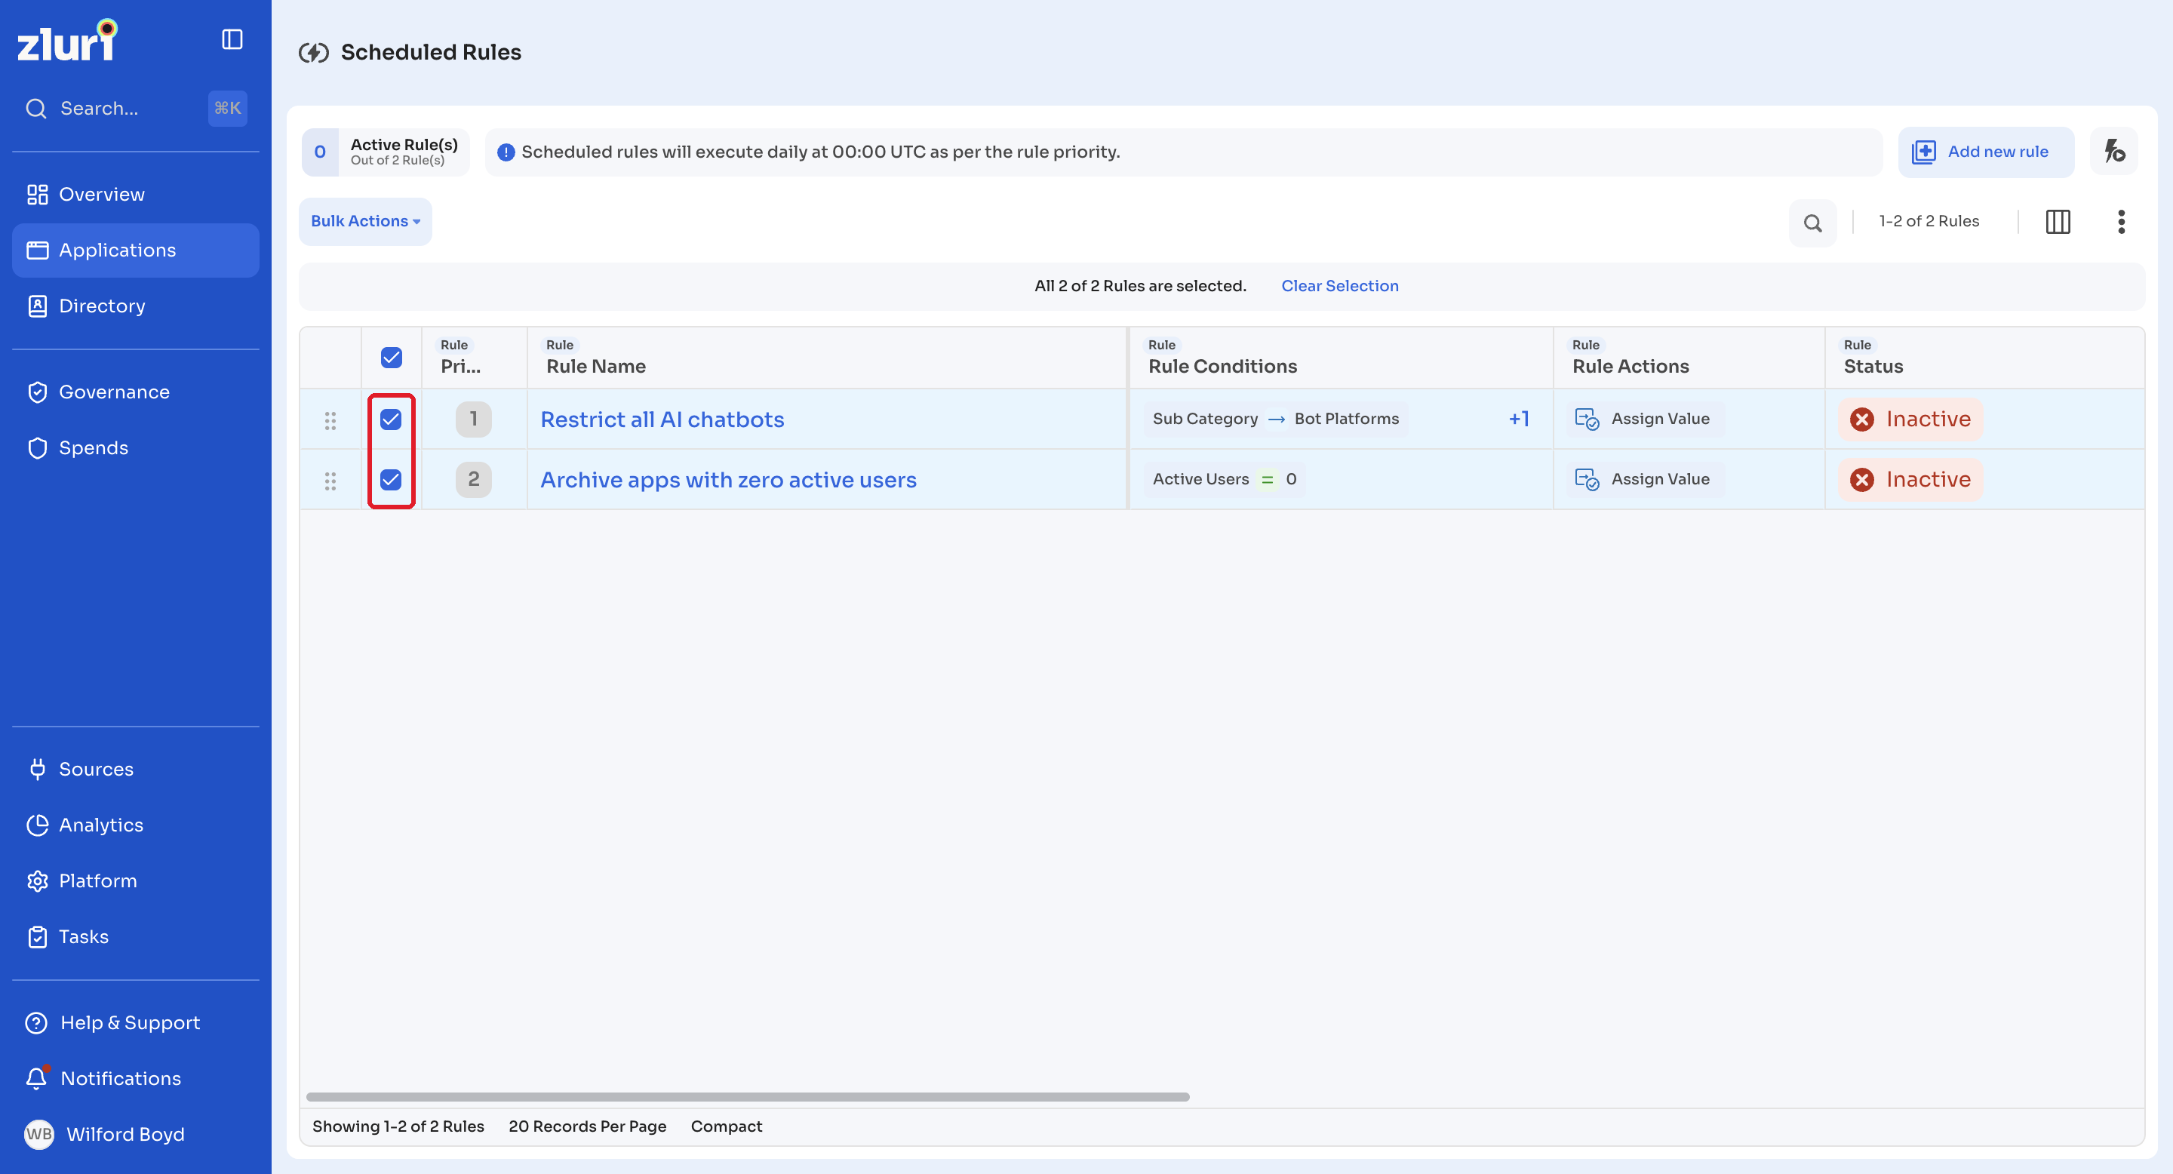Click the Zluri logo

(x=67, y=41)
